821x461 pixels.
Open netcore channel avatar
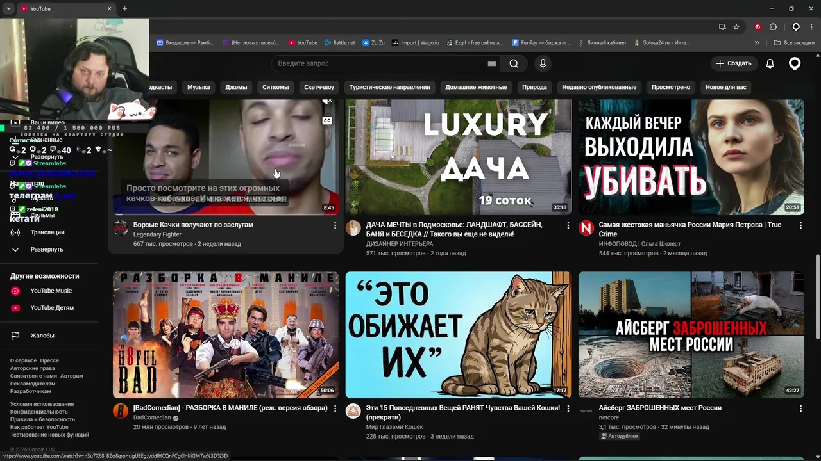[586, 411]
